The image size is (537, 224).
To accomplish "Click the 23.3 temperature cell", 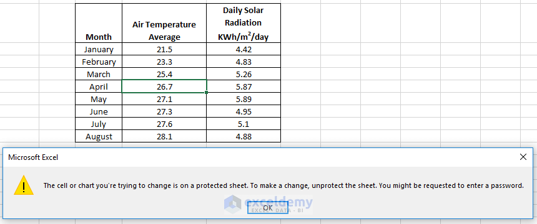I will [x=164, y=62].
